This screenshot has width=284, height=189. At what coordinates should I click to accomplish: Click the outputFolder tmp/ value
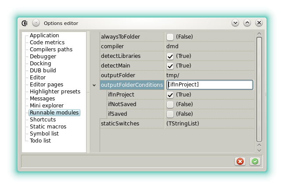(x=173, y=75)
